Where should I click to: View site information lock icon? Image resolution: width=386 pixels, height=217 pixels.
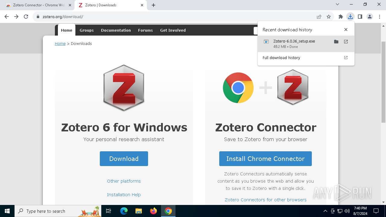(38, 17)
